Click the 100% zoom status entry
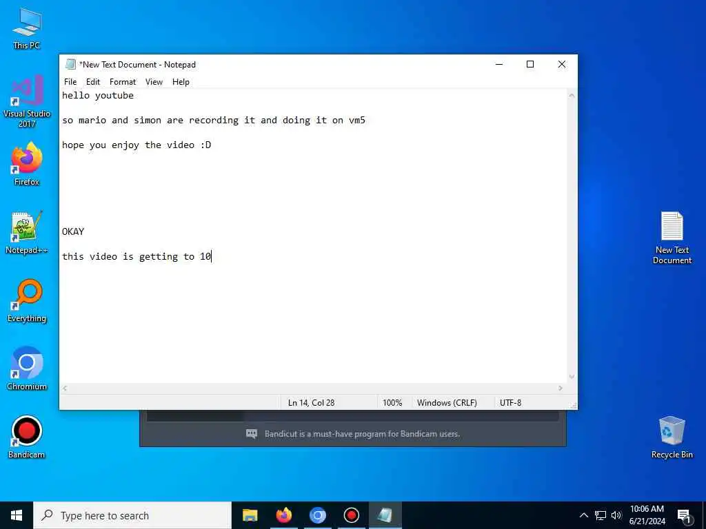The height and width of the screenshot is (529, 706). [392, 402]
